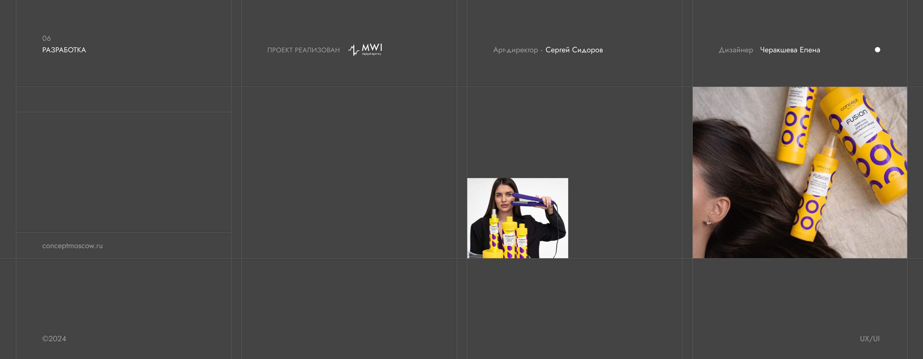Click the UX/UI tag text
The width and height of the screenshot is (923, 359).
pos(869,339)
